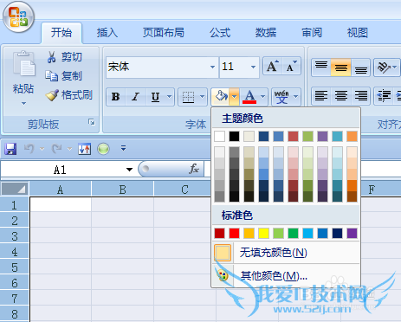Collapse the fill color dropdown arrow
This screenshot has height=322, width=401.
coord(234,97)
